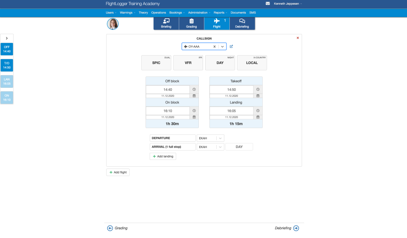Open the Theory menu item
Screen dimensions: 407x238
[x=143, y=12]
